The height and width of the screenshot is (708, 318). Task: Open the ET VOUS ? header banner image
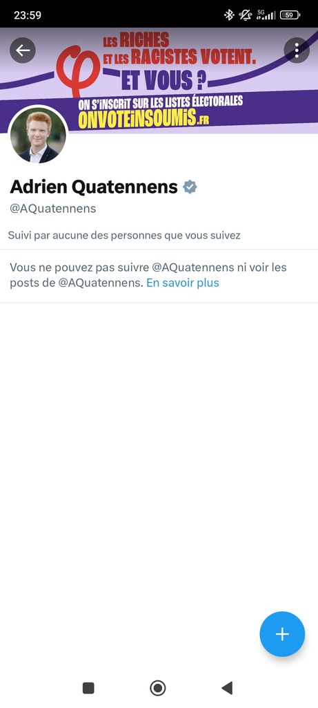point(159,80)
